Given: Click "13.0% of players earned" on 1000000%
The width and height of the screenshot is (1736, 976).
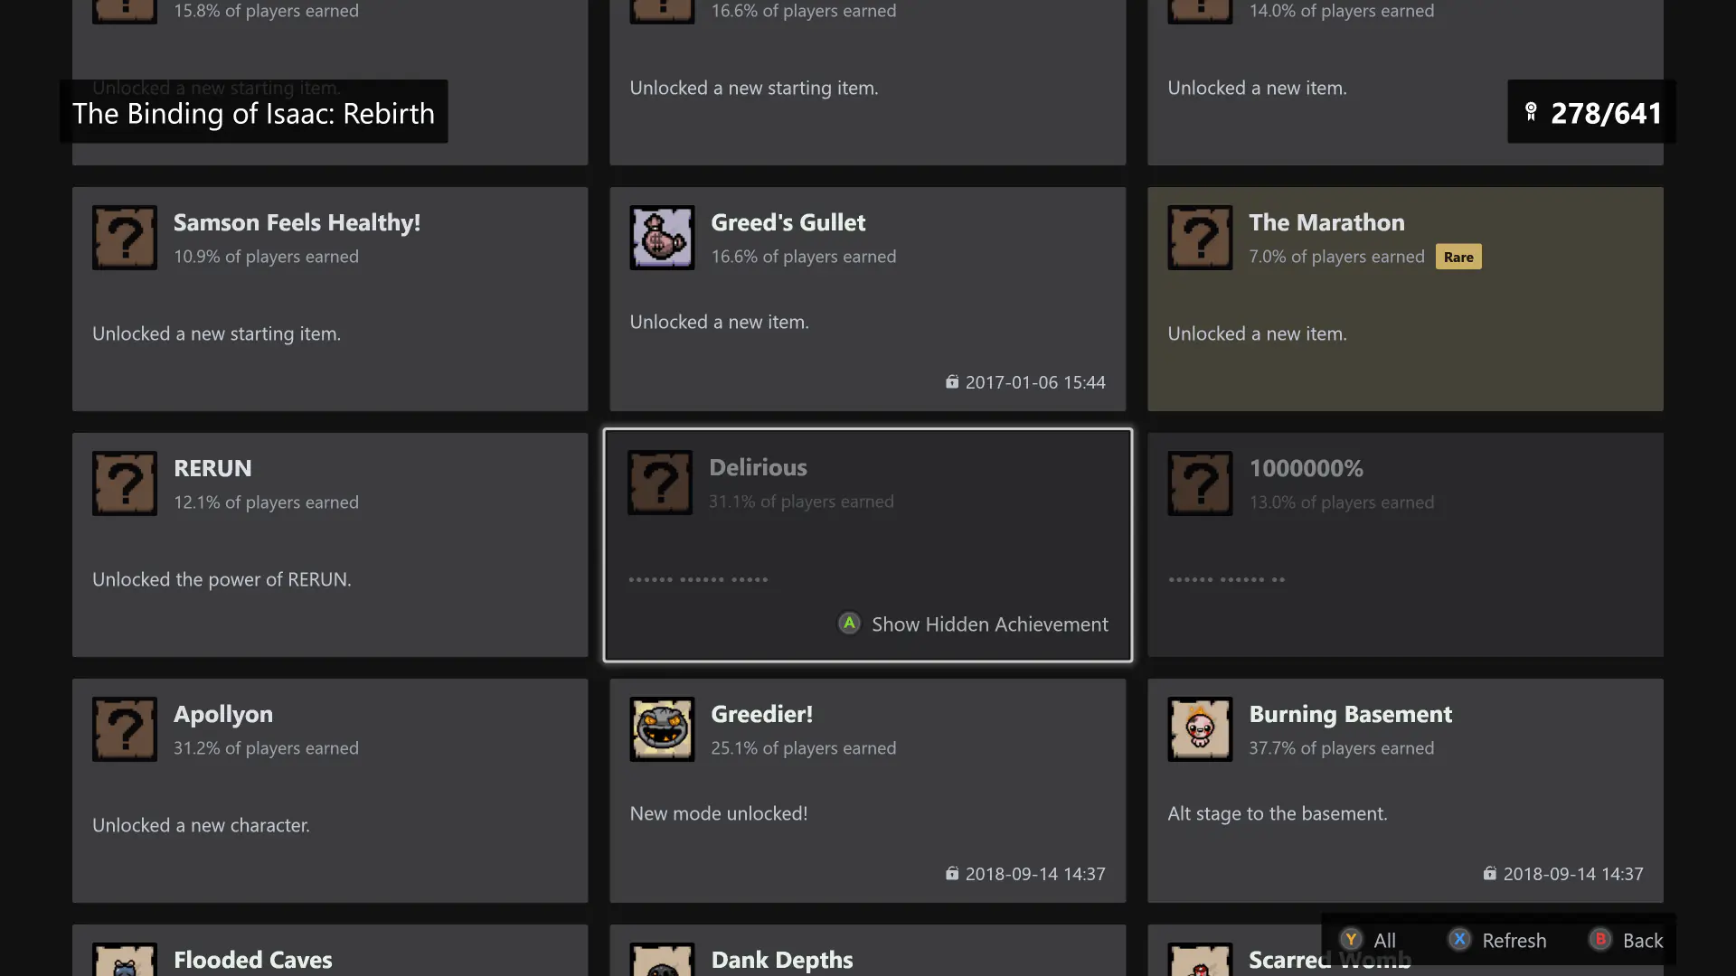Looking at the screenshot, I should pos(1341,502).
